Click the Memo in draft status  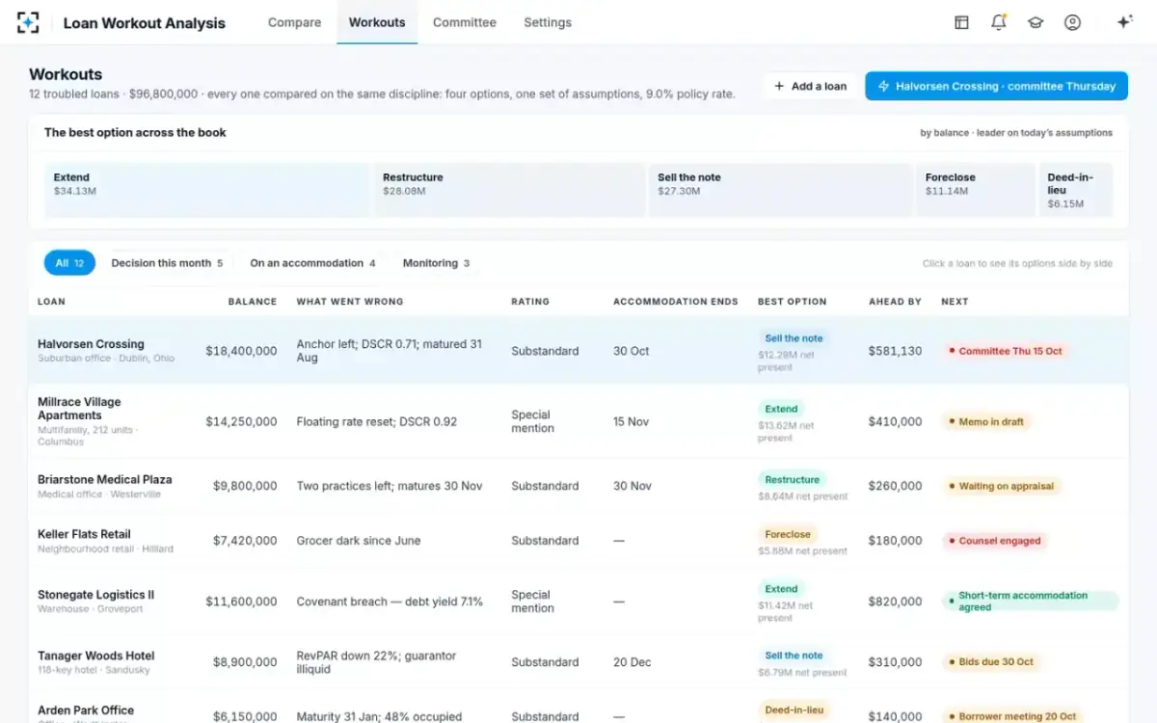pos(986,422)
